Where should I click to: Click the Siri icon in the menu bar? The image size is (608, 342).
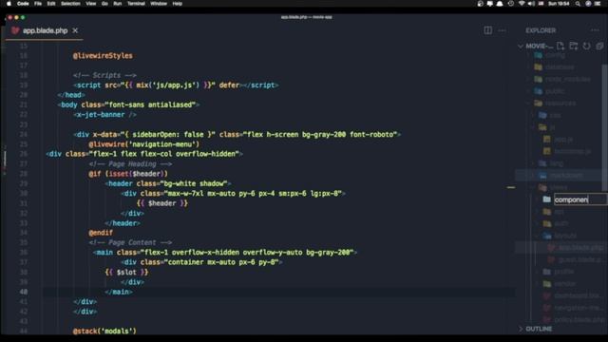588,4
